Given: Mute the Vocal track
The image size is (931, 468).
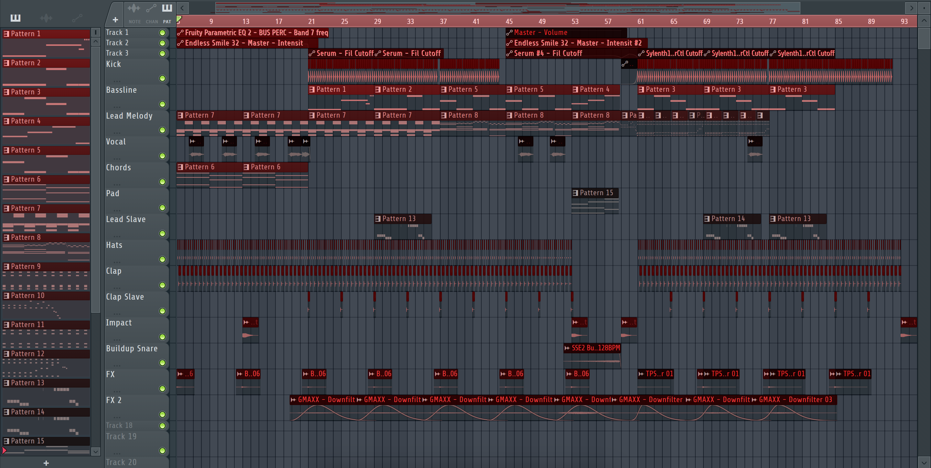Looking at the screenshot, I should pyautogui.click(x=163, y=156).
